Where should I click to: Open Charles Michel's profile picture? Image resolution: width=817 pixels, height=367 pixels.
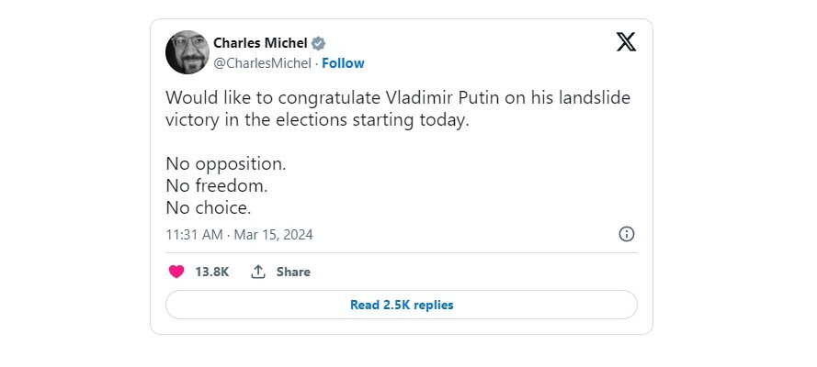click(x=187, y=52)
